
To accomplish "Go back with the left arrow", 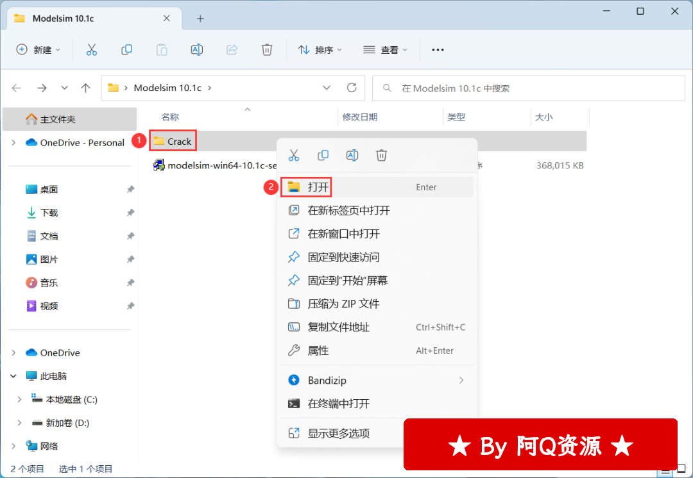I will (16, 88).
